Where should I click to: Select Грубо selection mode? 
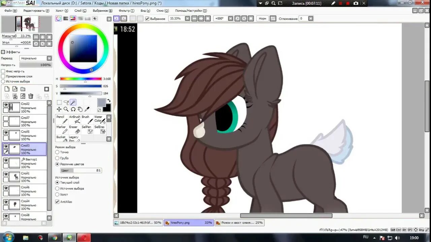[57, 158]
